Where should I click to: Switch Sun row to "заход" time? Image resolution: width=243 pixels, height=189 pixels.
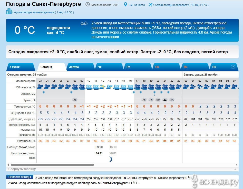32,147
